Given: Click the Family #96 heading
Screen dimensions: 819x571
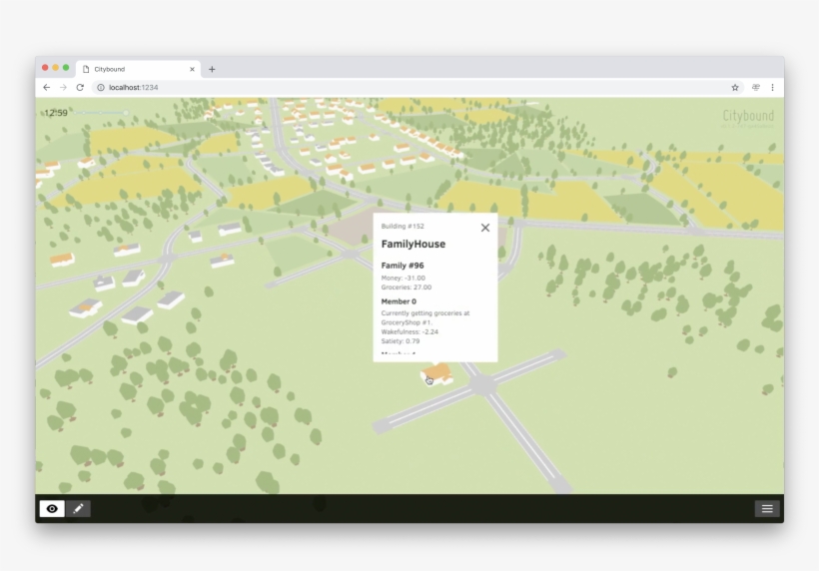Looking at the screenshot, I should tap(404, 266).
